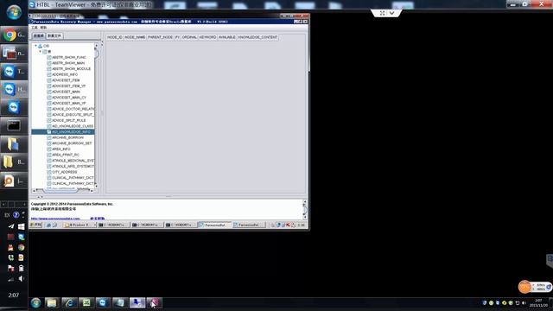The height and width of the screenshot is (311, 553).
Task: Click the volume speaker tray icon
Action: [x=21, y=278]
